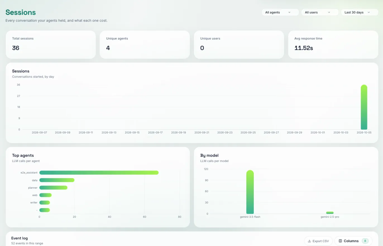Image resolution: width=383 pixels, height=246 pixels.
Task: Click the columns icon beside Columns label
Action: 340,241
